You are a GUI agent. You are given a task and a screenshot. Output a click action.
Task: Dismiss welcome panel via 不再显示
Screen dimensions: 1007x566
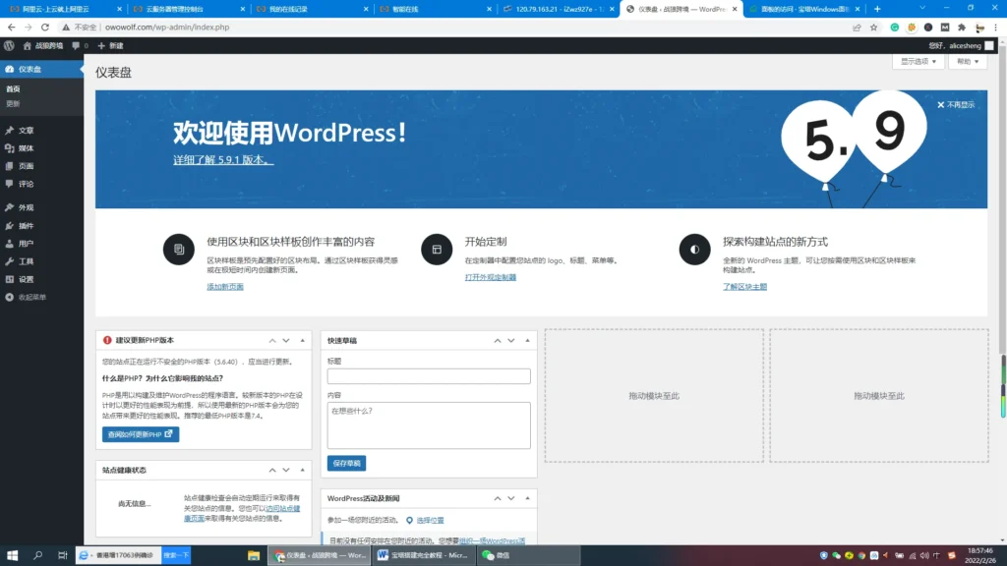(956, 104)
